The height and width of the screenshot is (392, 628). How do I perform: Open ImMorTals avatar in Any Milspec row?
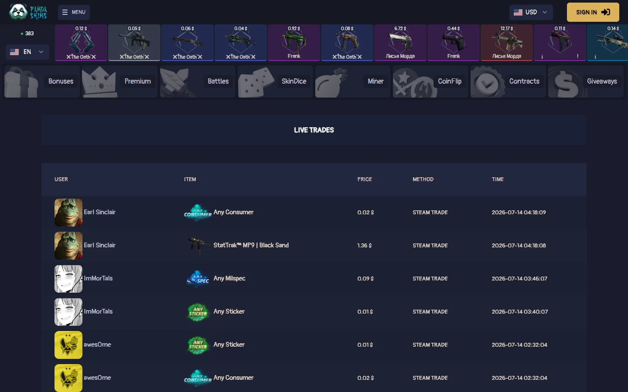click(x=68, y=279)
